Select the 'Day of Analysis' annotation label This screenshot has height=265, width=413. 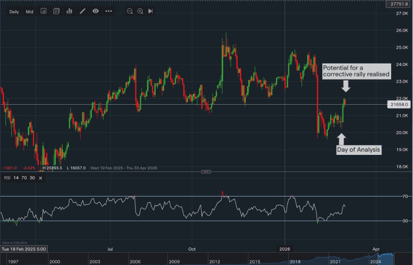[359, 149]
